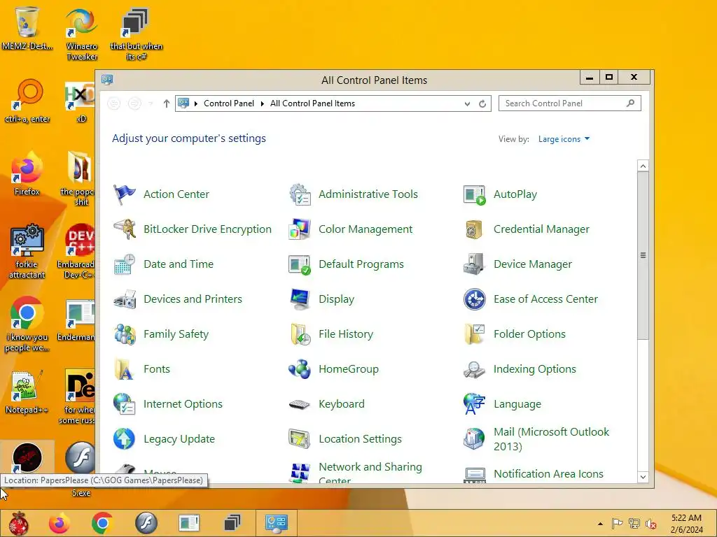Click the HomeGroup spheres icon

(x=300, y=369)
